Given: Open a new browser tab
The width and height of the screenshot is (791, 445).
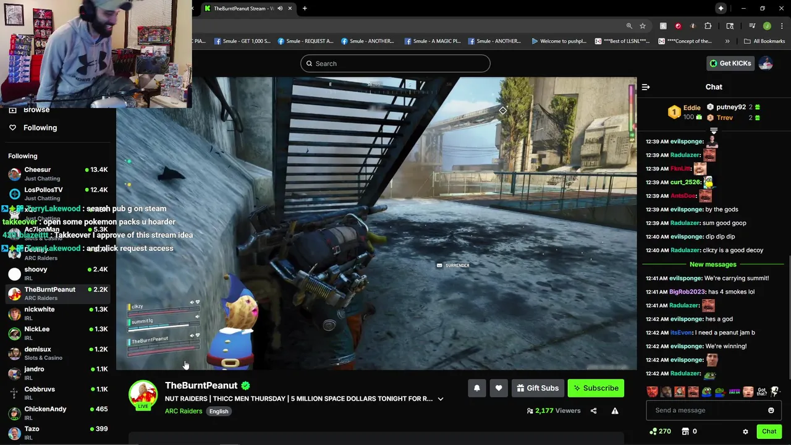Looking at the screenshot, I should pos(305,8).
